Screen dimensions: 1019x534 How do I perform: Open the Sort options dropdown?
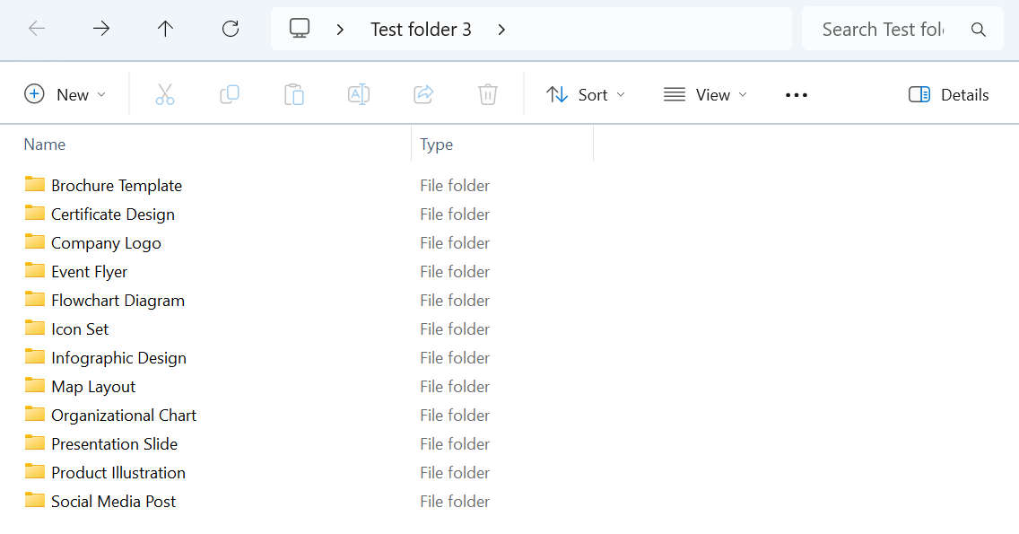585,93
